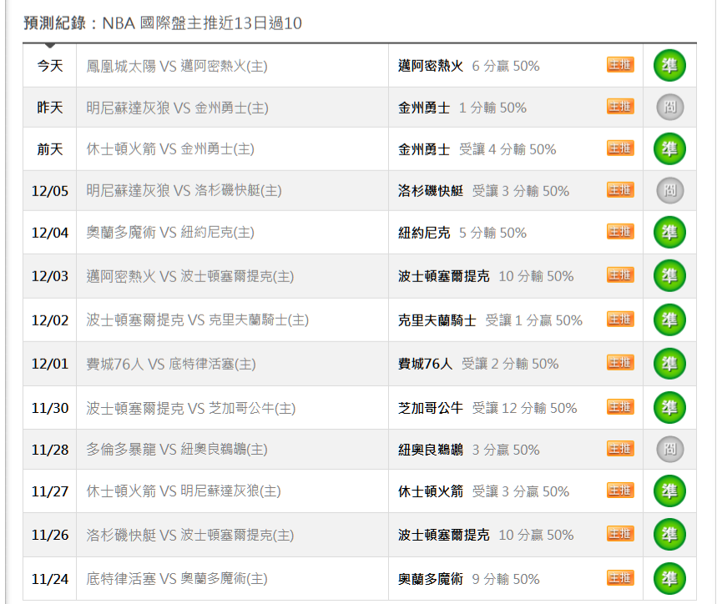Open the 鳳凰城太陽 VS 邁阿密熱火 matchup

[x=177, y=66]
